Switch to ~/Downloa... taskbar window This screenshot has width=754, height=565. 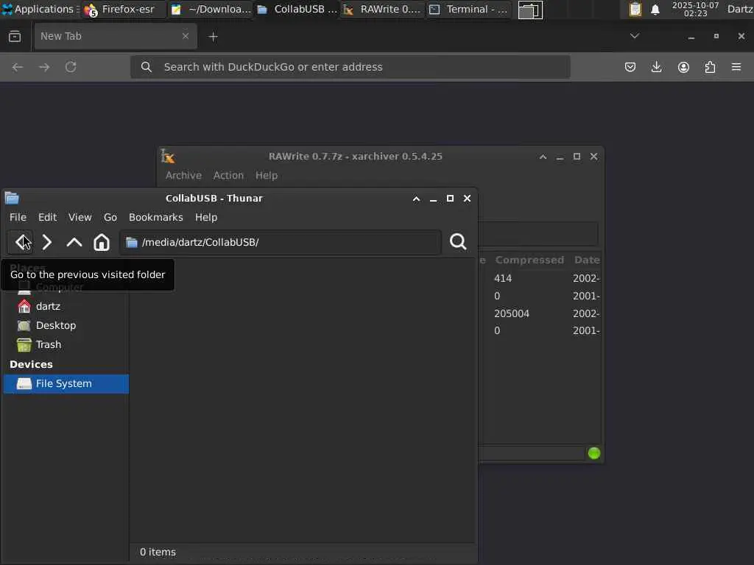click(x=211, y=10)
